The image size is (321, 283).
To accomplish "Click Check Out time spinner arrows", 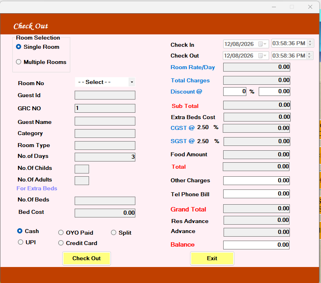I will pyautogui.click(x=309, y=55).
